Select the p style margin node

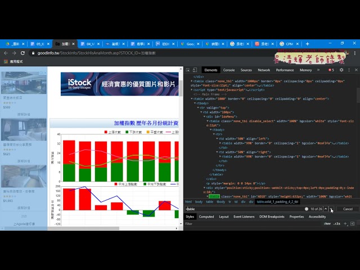(236, 183)
